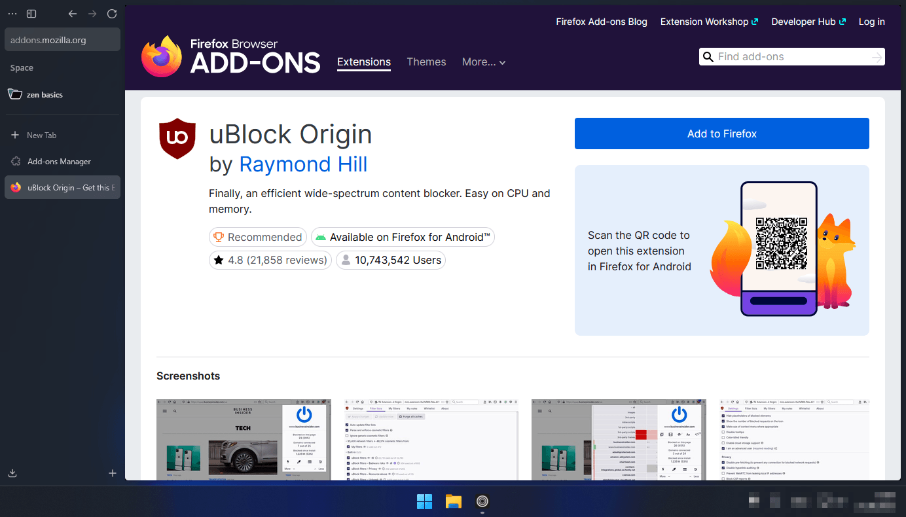The height and width of the screenshot is (517, 906).
Task: Open the Settings screenshot thumbnail
Action: tap(794, 439)
